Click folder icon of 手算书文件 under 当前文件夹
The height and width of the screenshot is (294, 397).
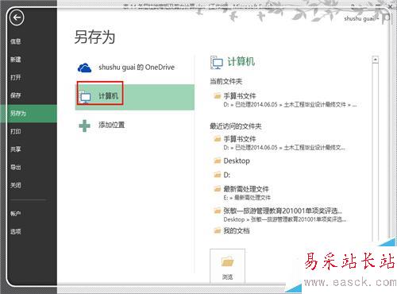pyautogui.click(x=217, y=95)
